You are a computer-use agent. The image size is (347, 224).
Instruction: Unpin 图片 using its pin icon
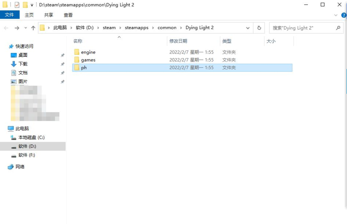click(63, 82)
